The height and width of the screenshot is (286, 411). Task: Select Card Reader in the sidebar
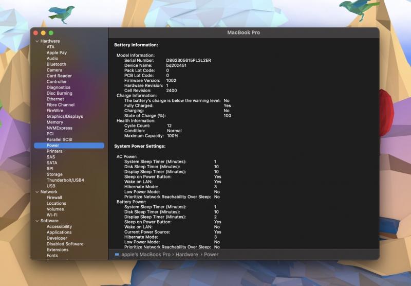[x=59, y=76]
